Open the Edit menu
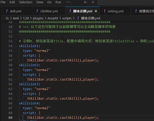 12,2
